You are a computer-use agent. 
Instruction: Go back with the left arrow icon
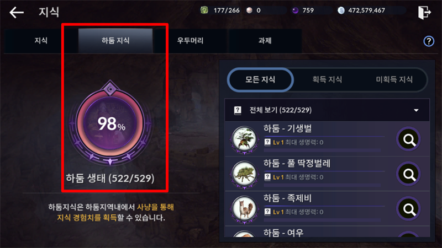[17, 12]
